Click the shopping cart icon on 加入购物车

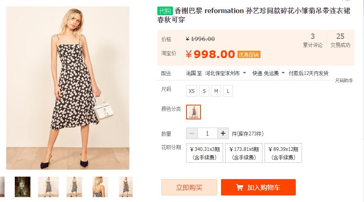tap(240, 187)
